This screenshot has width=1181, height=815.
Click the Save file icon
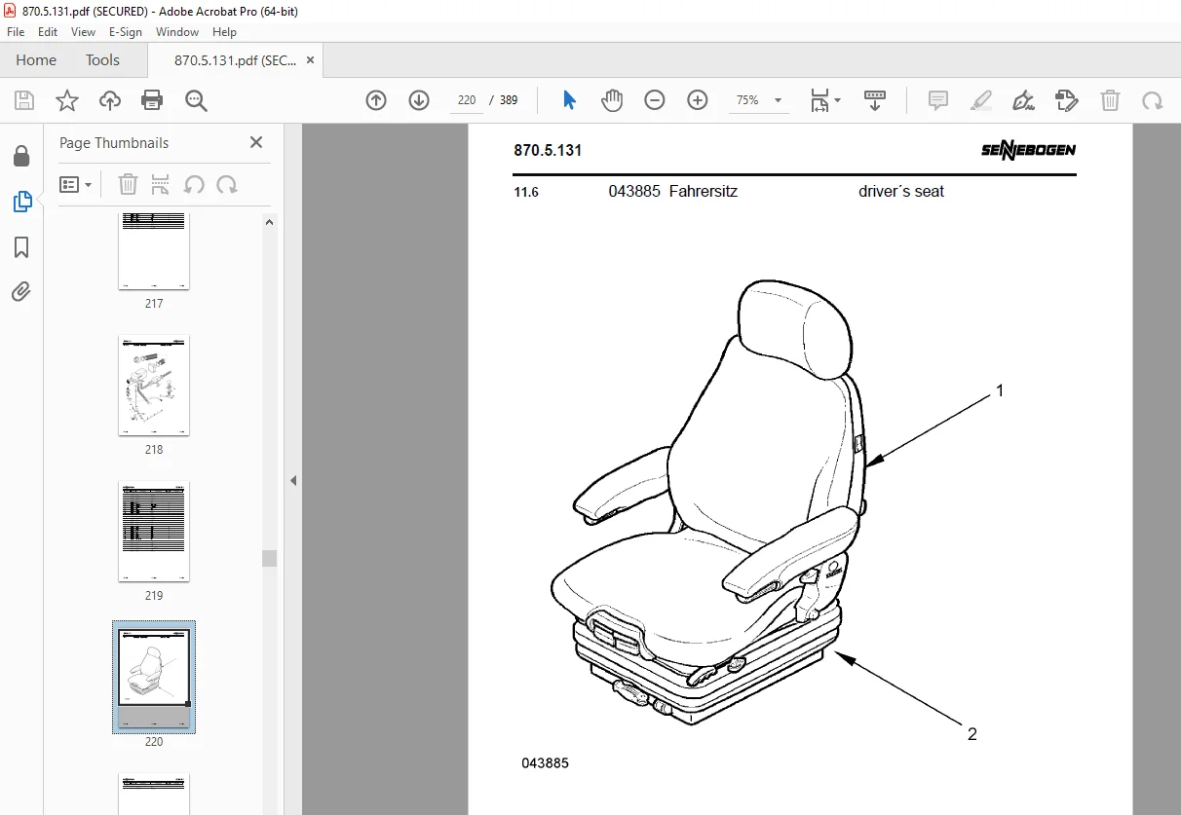(x=24, y=100)
